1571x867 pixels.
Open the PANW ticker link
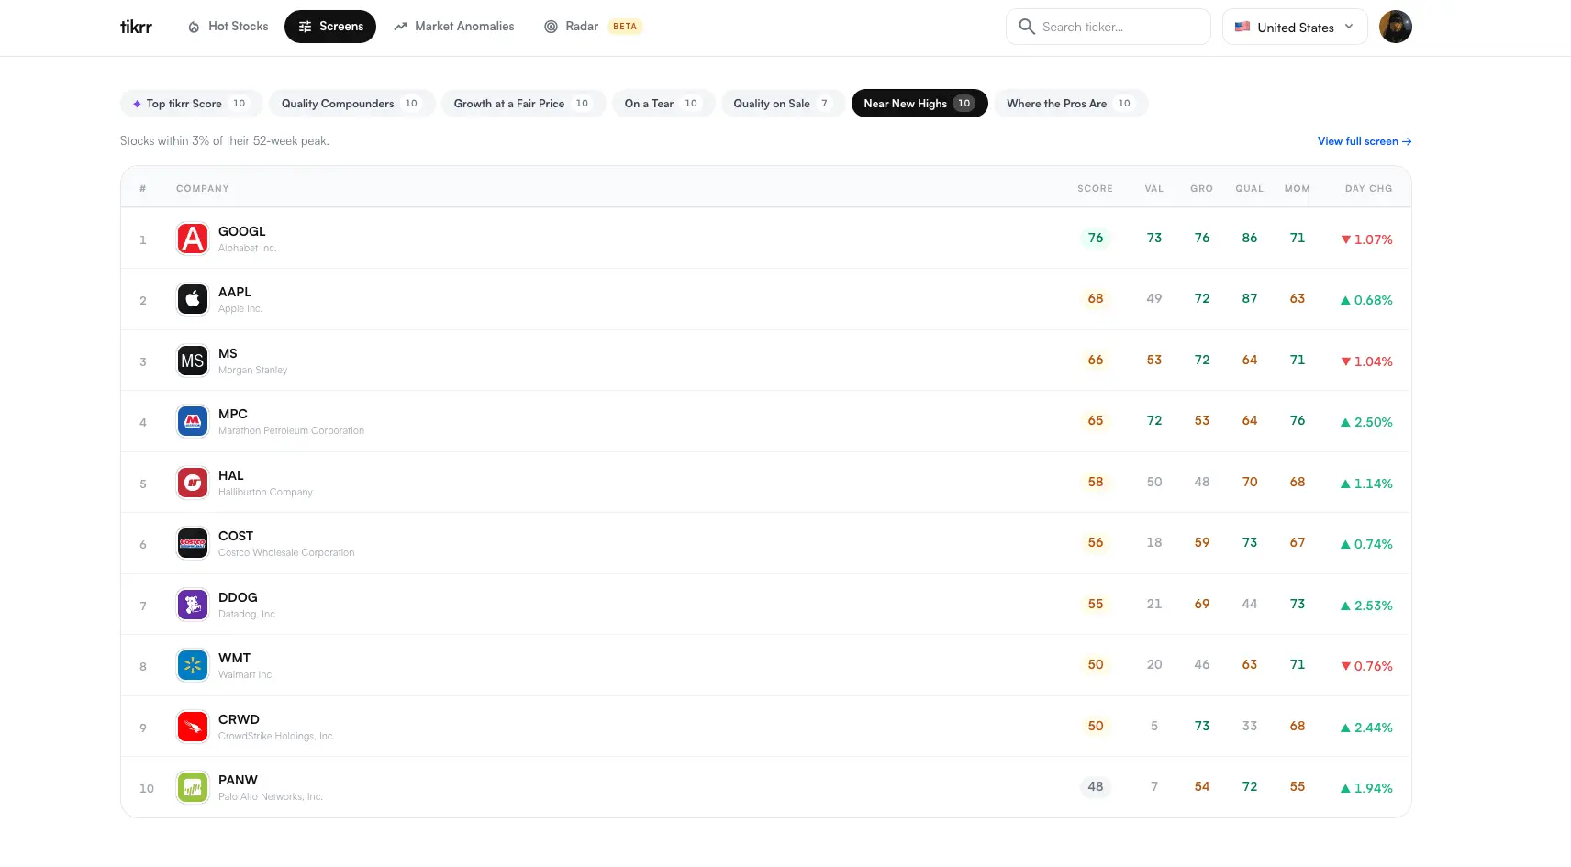pos(238,780)
